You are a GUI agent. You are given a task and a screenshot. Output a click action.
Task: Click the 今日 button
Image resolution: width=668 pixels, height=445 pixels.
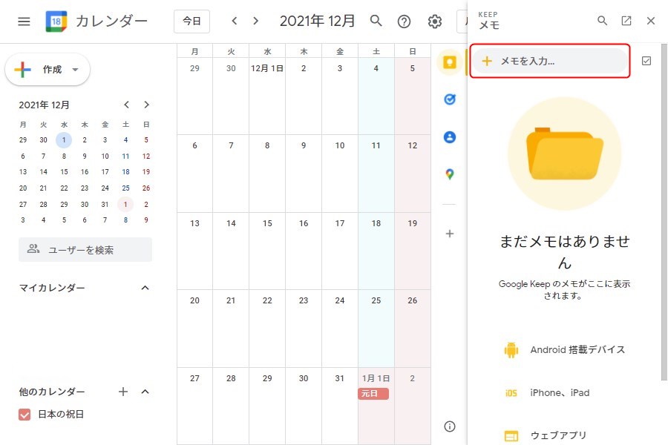(x=191, y=22)
